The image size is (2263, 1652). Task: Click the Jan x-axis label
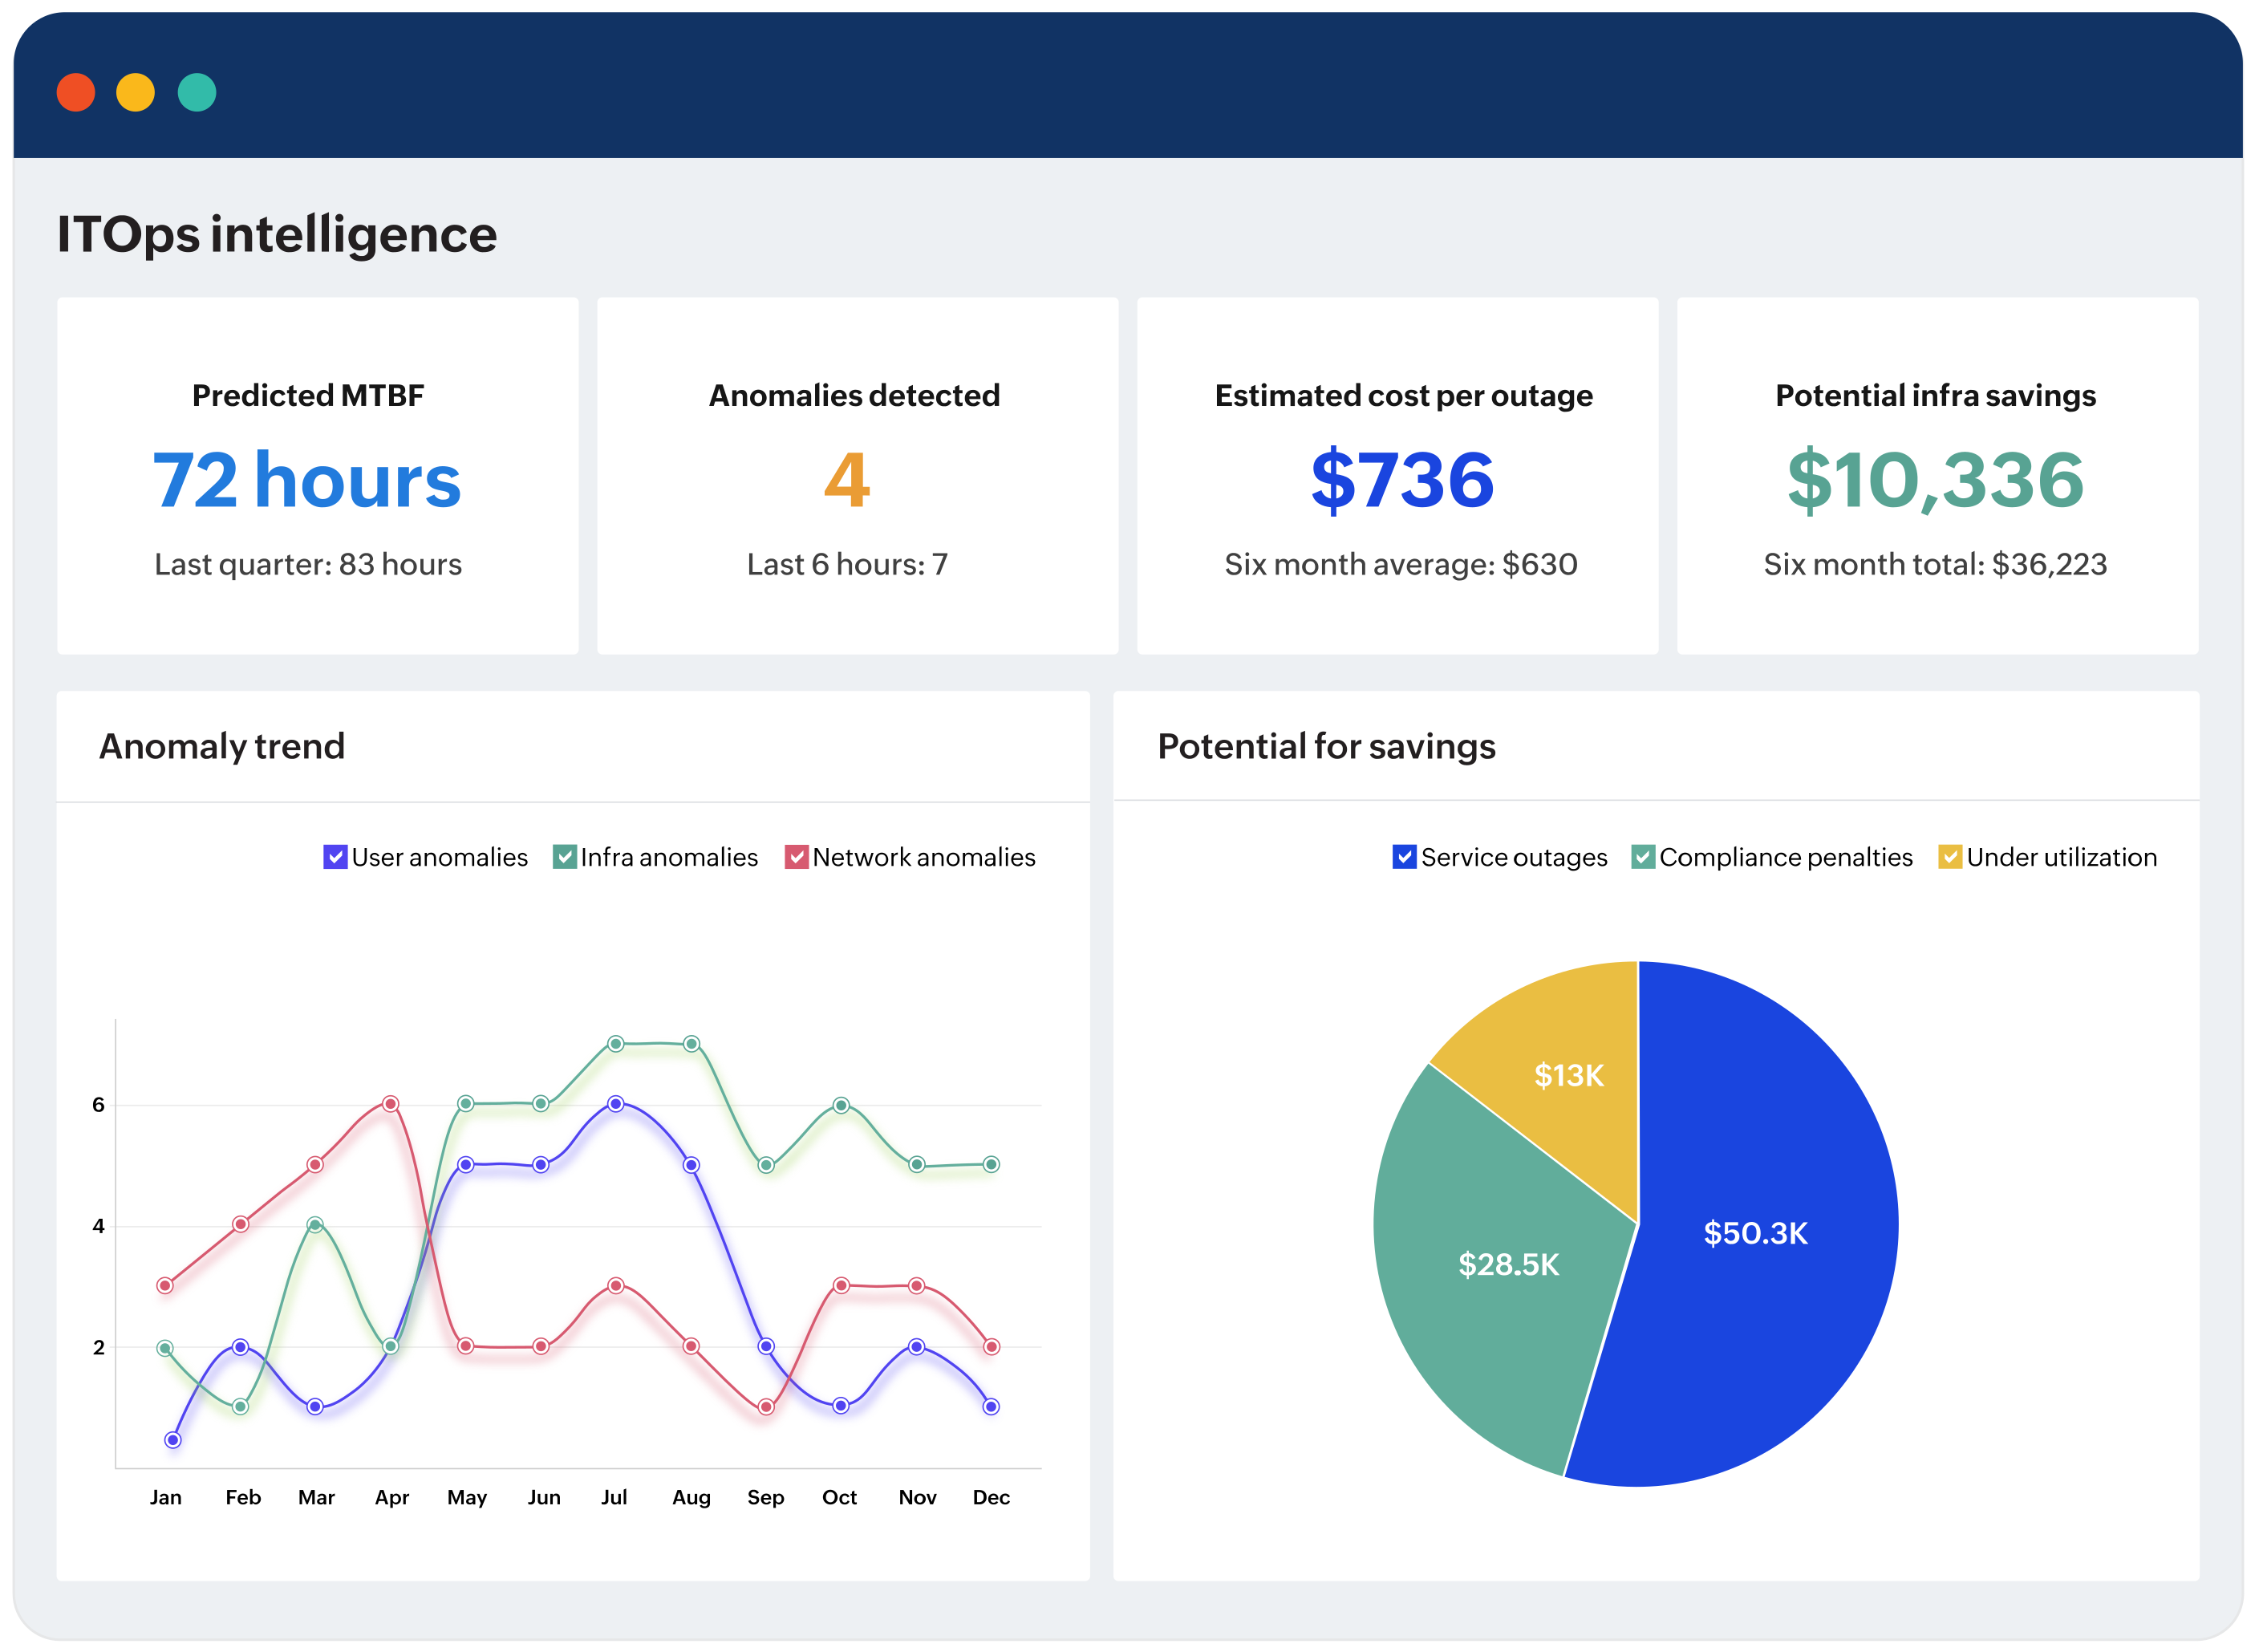(x=166, y=1498)
